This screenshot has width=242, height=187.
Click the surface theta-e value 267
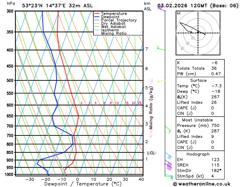click(215, 97)
